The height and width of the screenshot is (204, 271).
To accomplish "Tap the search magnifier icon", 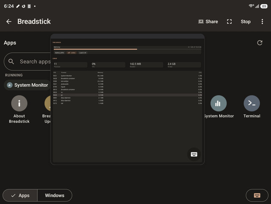I will (x=11, y=62).
